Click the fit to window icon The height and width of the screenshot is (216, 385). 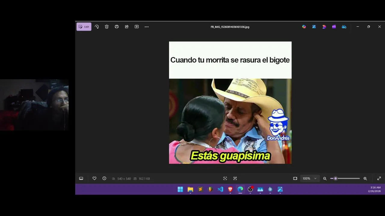point(295,178)
